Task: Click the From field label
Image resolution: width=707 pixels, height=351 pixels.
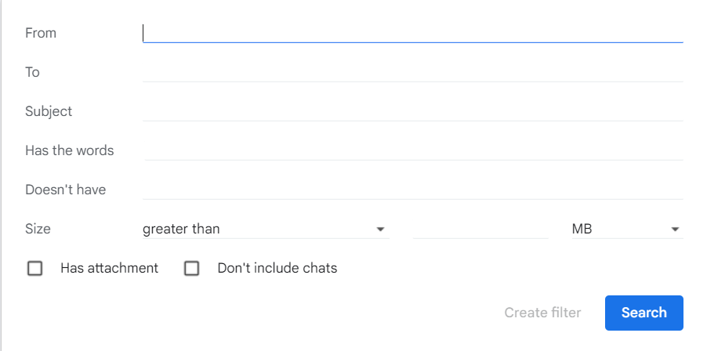Action: [41, 33]
